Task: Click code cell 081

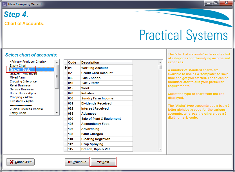Action: (x=74, y=103)
